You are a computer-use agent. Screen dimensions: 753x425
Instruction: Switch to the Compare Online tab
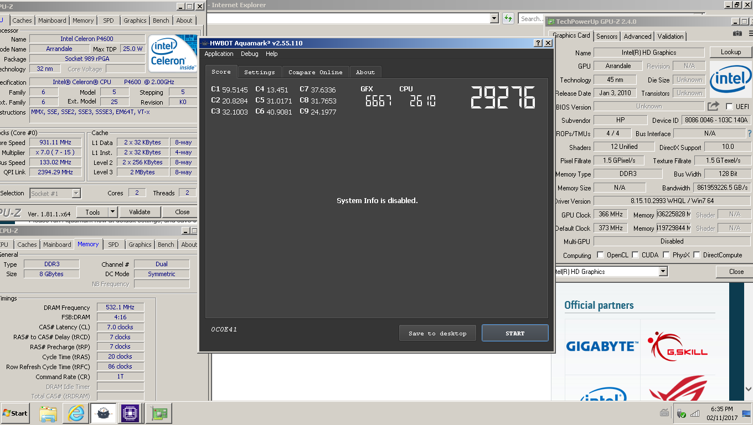point(315,72)
